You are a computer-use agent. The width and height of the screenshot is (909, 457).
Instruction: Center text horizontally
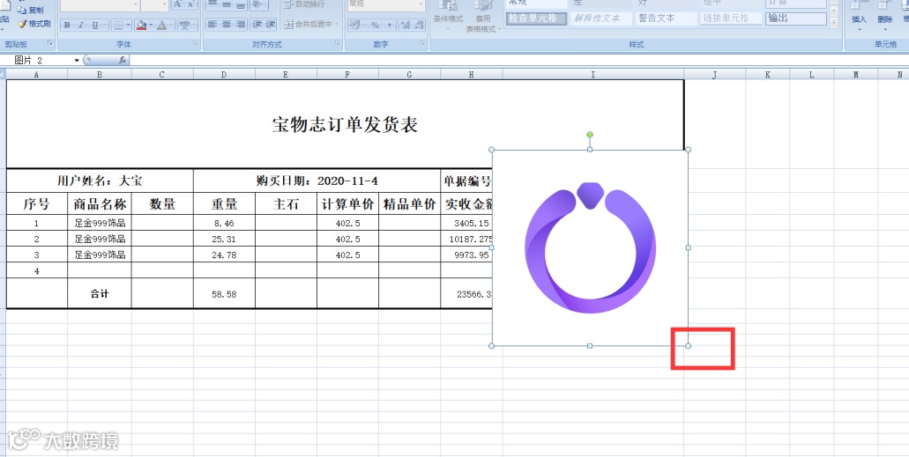[226, 25]
